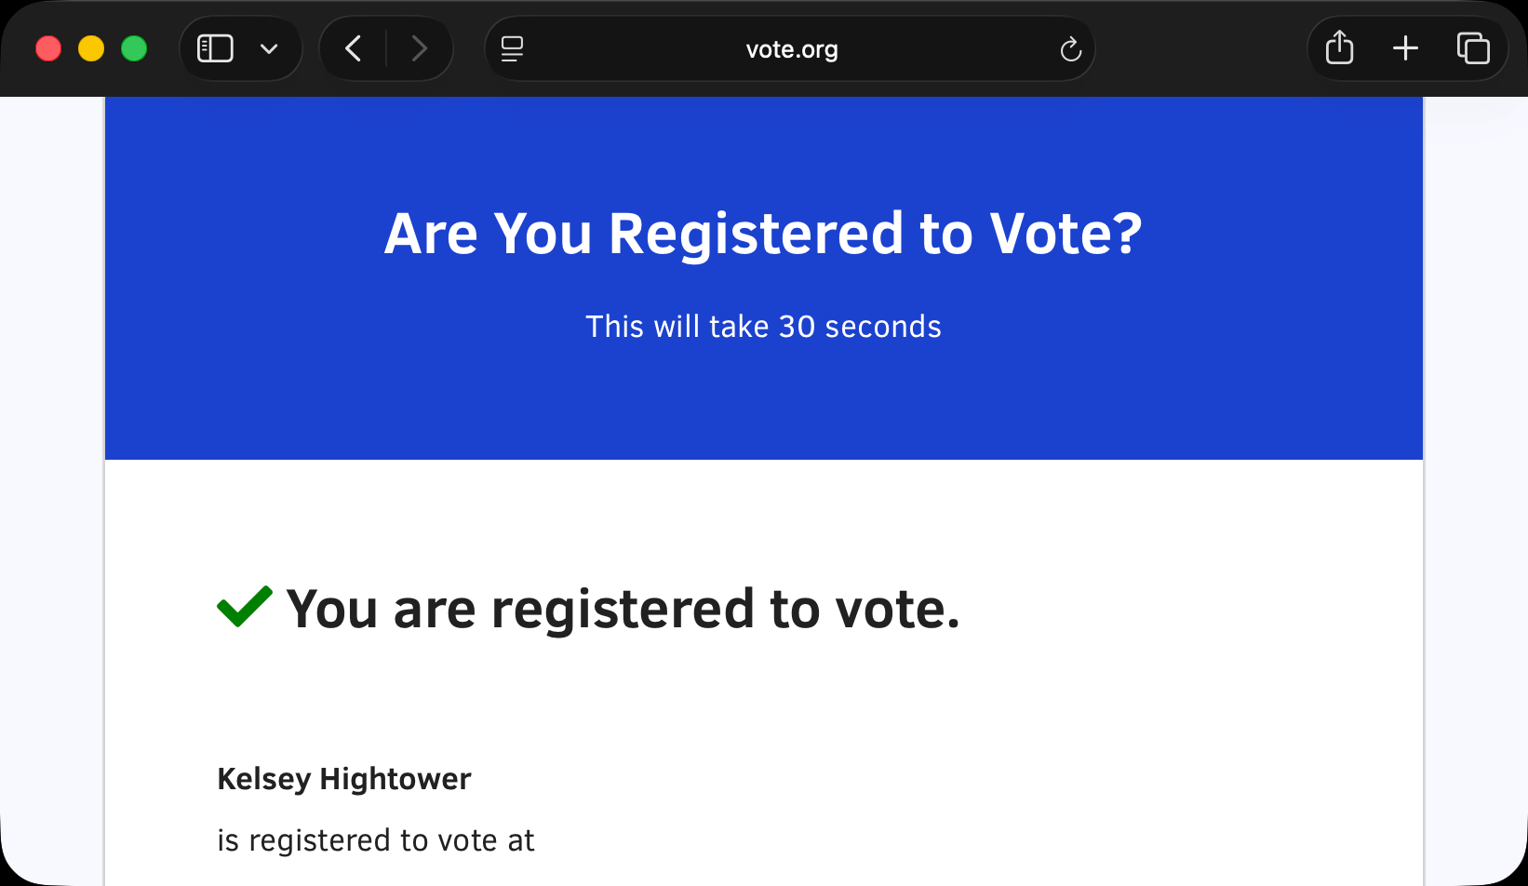Open the sidebar tab group dropdown chevron
This screenshot has width=1528, height=886.
pyautogui.click(x=269, y=48)
